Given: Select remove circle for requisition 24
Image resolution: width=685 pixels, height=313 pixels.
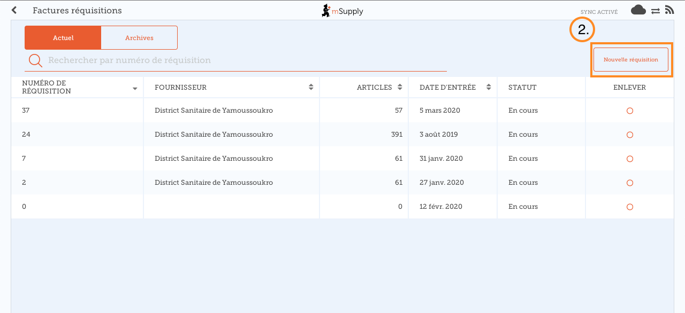Looking at the screenshot, I should (629, 135).
